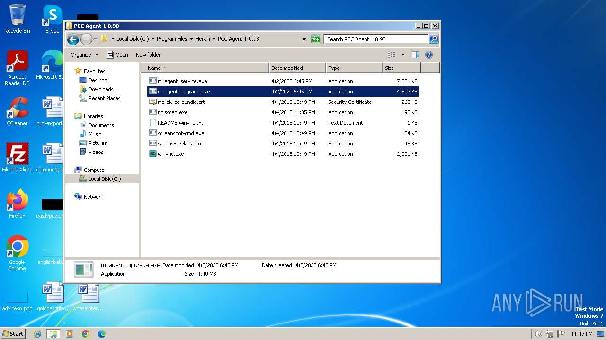Open Downloads in Favorites
Viewport: 606px width, 340px height.
click(100, 89)
